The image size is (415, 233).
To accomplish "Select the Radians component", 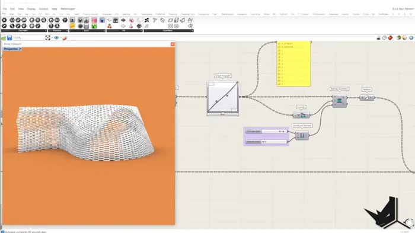I will click(367, 98).
